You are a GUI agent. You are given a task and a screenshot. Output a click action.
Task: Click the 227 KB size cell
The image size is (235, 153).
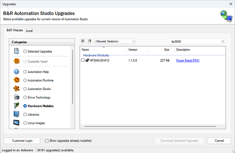(x=165, y=60)
